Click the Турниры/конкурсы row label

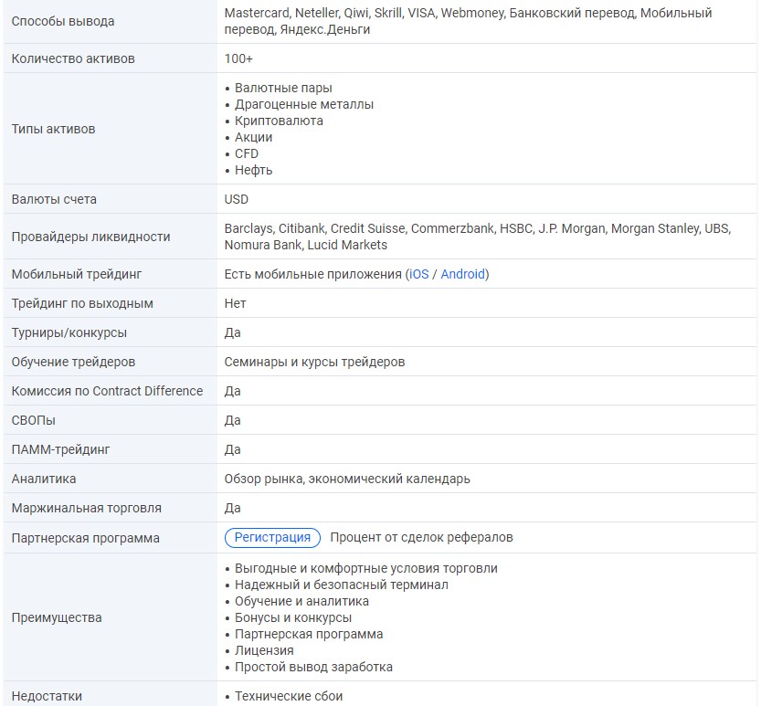(x=69, y=332)
